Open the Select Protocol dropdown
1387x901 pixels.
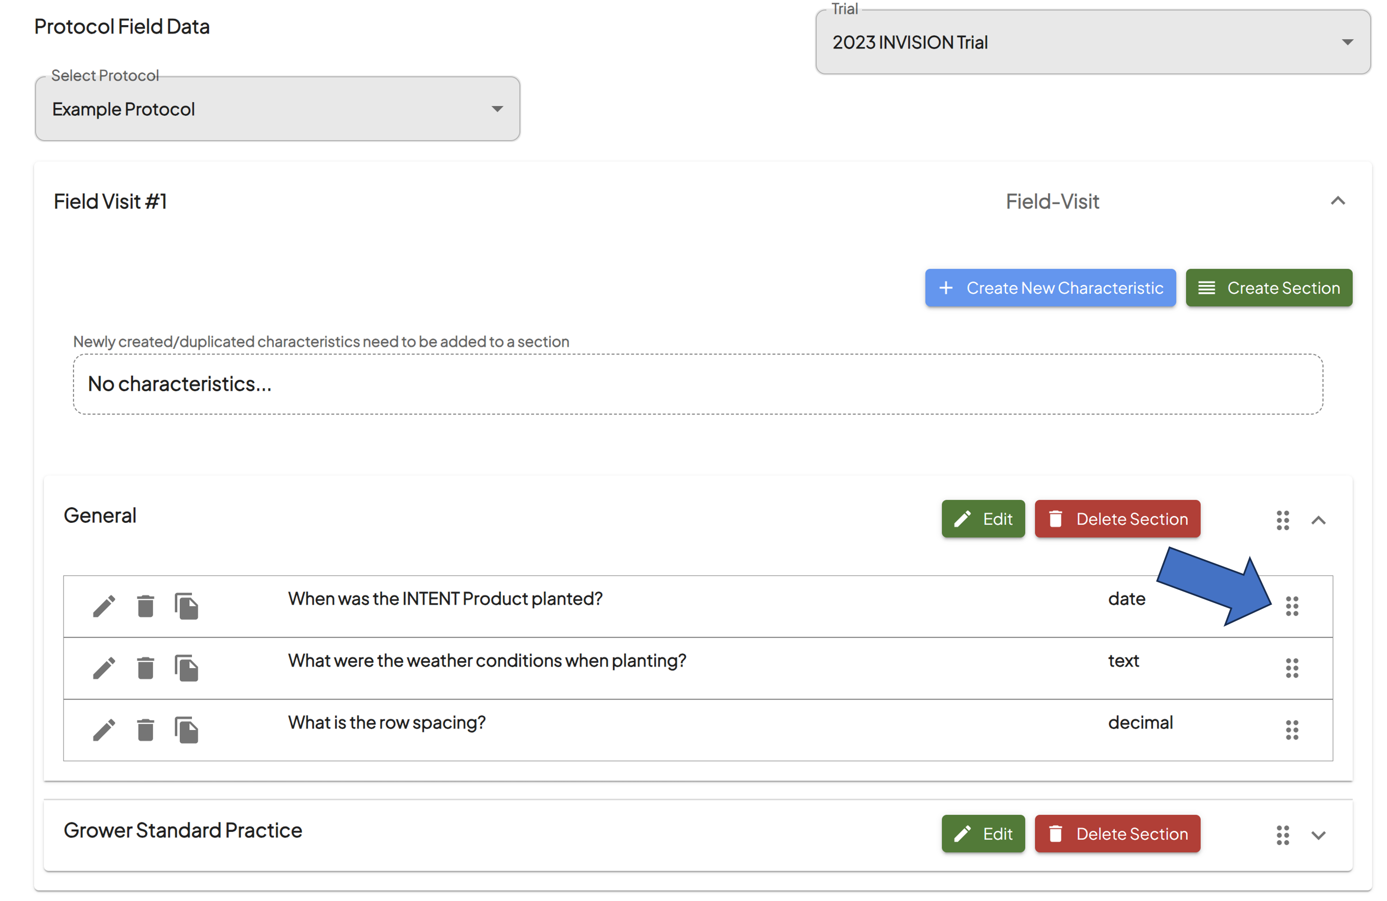click(x=277, y=109)
